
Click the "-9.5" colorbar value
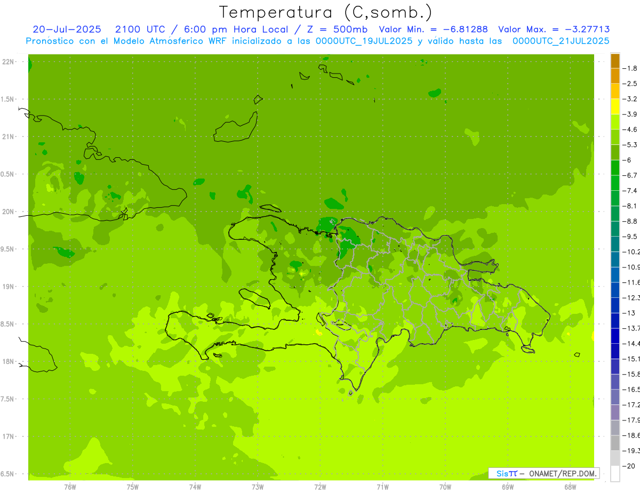click(x=630, y=237)
